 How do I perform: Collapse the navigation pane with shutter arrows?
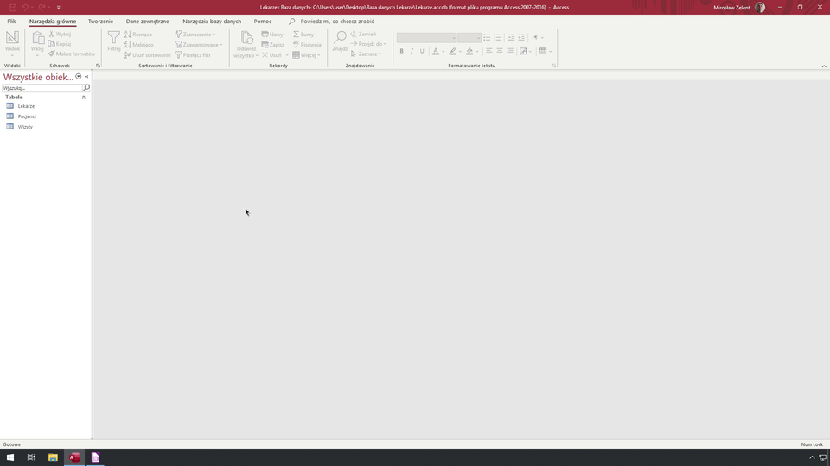[86, 77]
